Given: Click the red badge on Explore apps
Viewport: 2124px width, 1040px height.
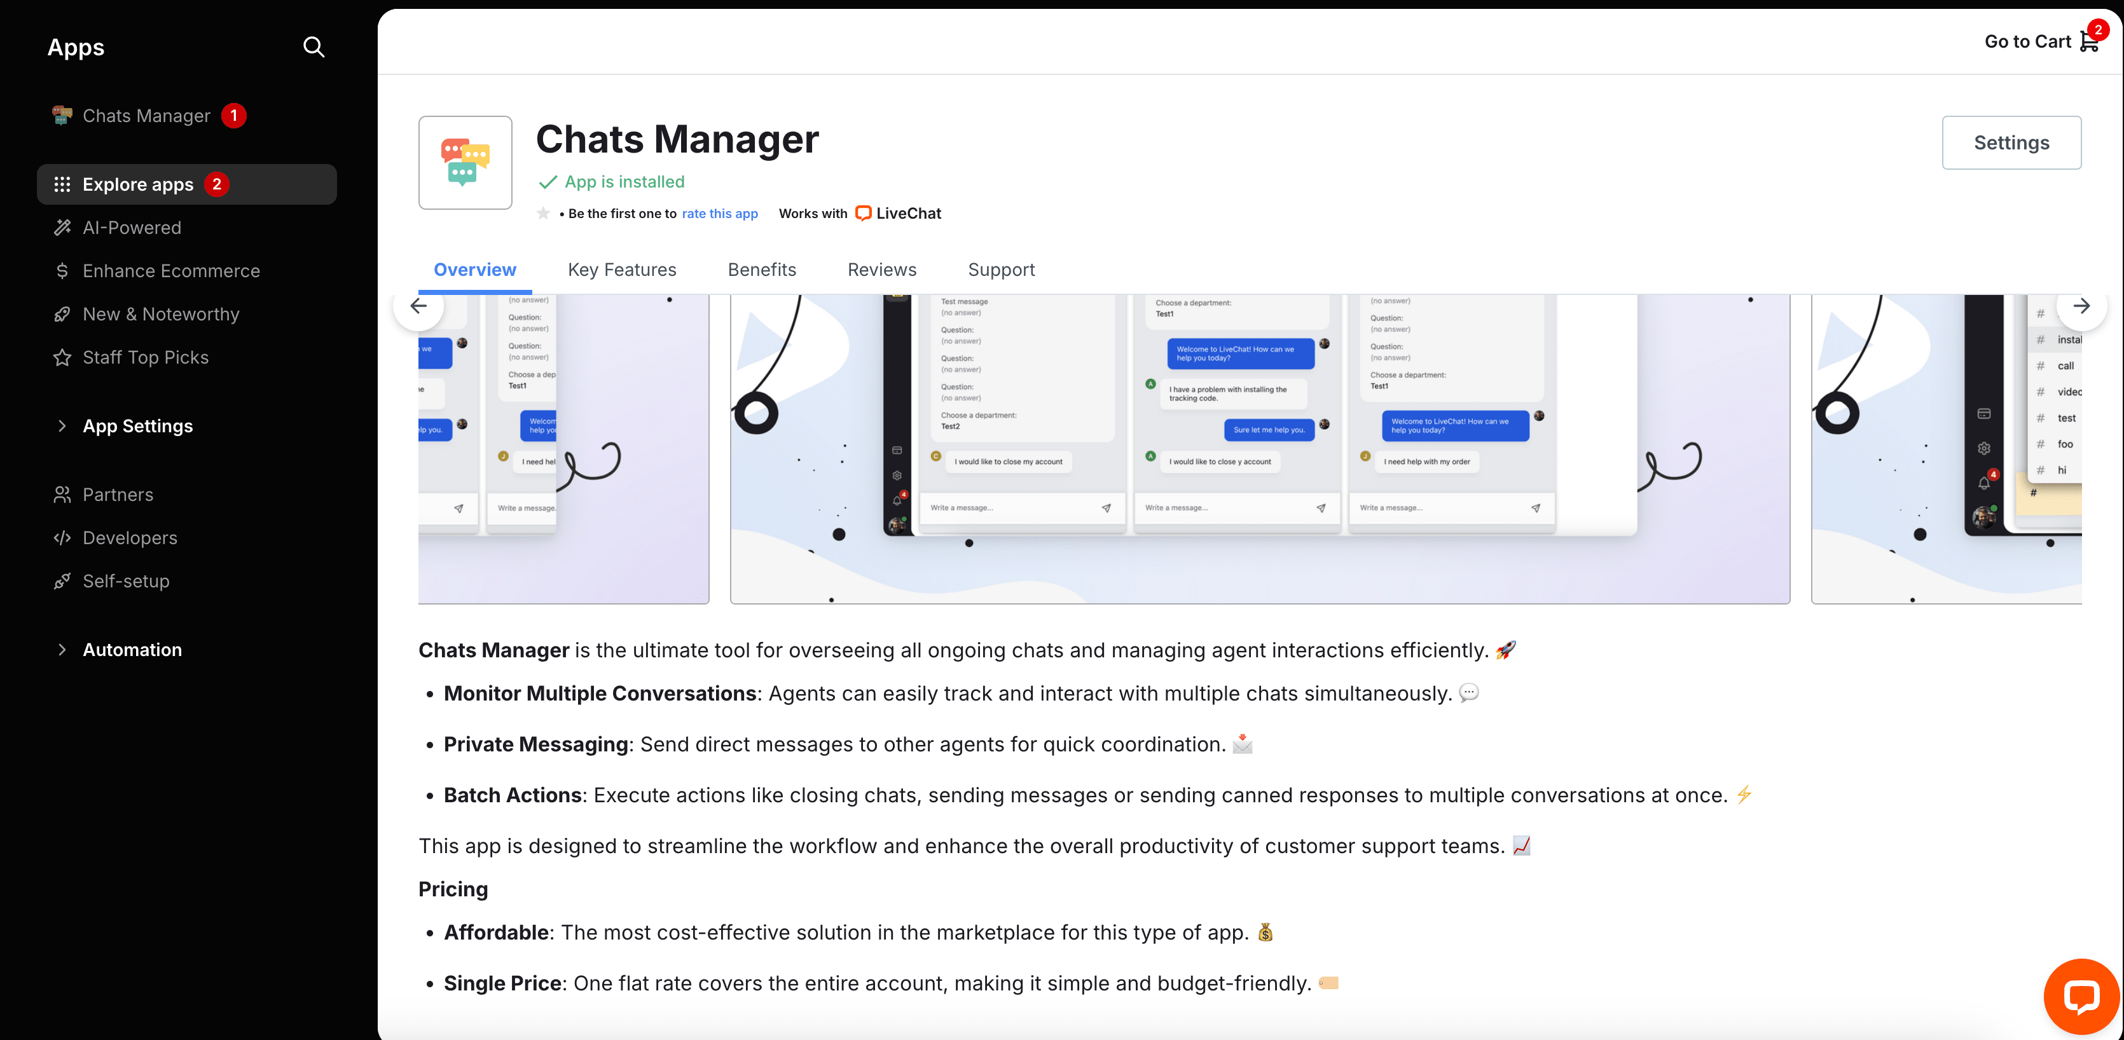Looking at the screenshot, I should pyautogui.click(x=217, y=184).
